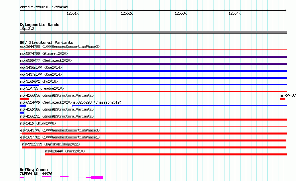The image size is (296, 181).
Task: Click the nsv3169602 Fu2018 label
Action: tap(39, 81)
